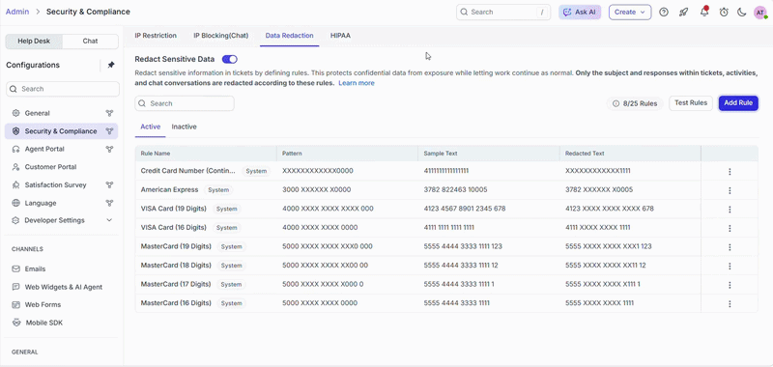Open the Create dropdown
Image resolution: width=773 pixels, height=367 pixels.
(x=630, y=13)
